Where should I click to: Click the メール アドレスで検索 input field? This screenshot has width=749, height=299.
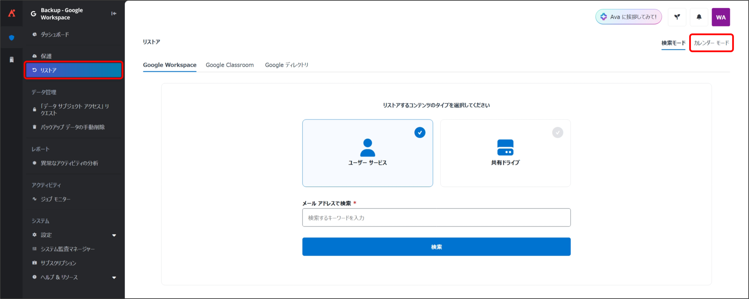pos(436,218)
